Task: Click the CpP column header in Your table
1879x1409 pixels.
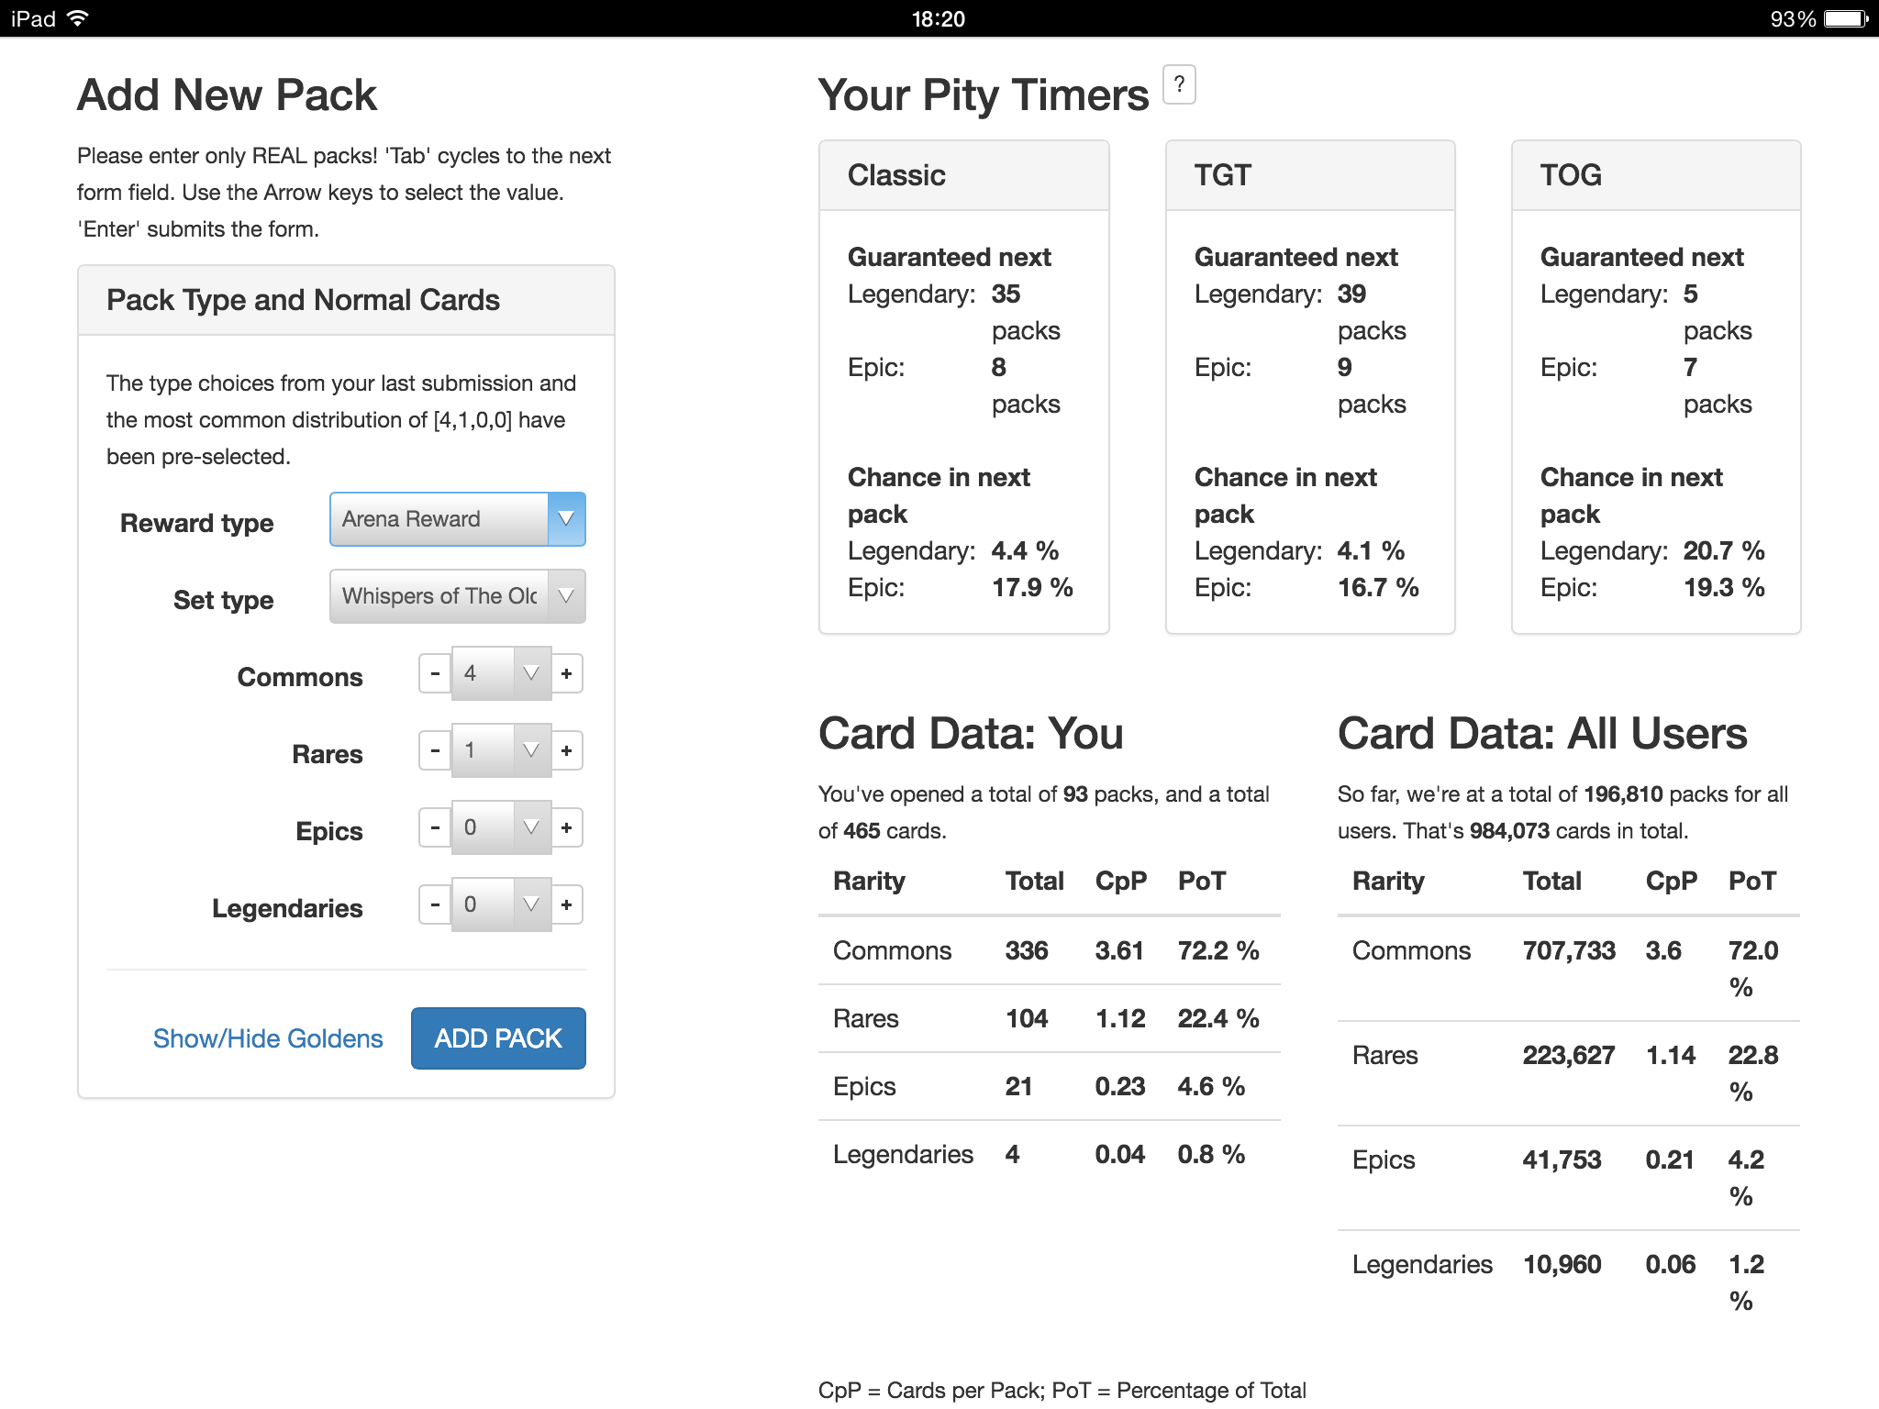Action: 1120,881
